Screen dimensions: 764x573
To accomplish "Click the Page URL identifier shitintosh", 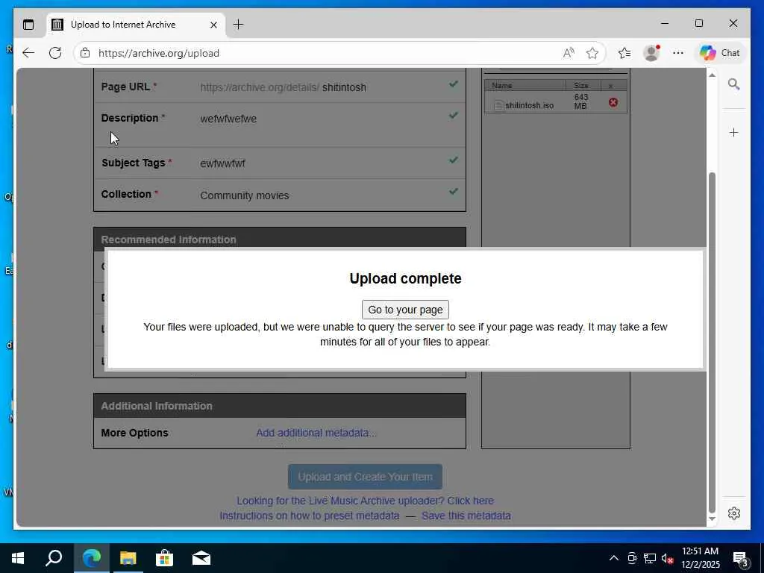I will [x=344, y=87].
